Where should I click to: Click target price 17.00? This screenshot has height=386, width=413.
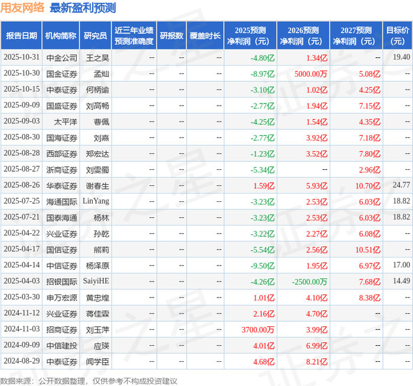point(401,265)
